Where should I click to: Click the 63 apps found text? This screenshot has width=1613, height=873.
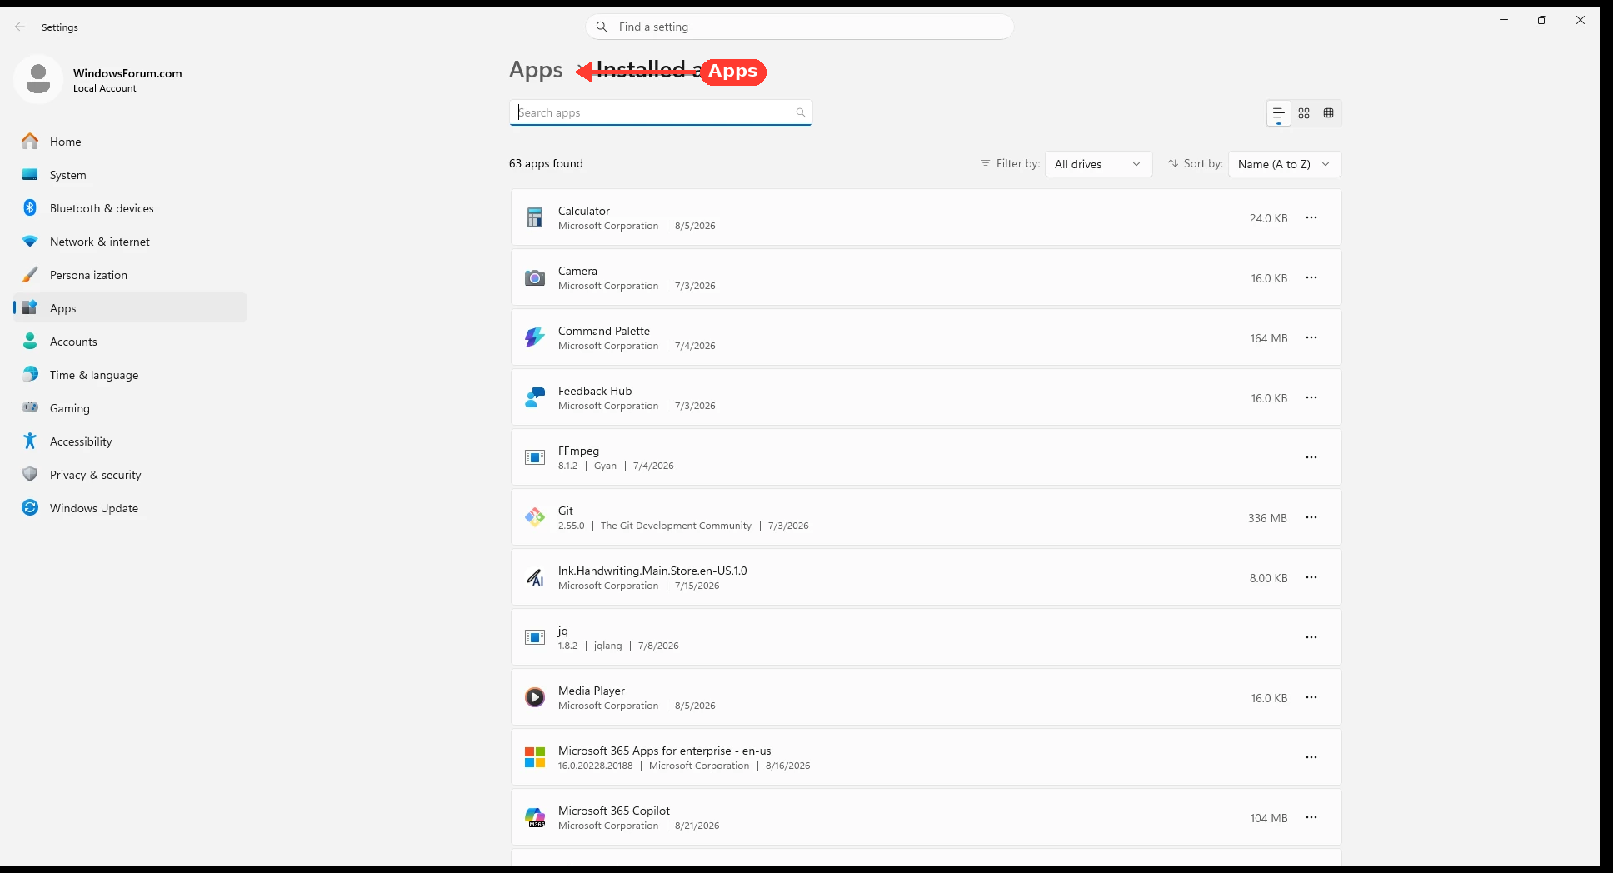[546, 163]
